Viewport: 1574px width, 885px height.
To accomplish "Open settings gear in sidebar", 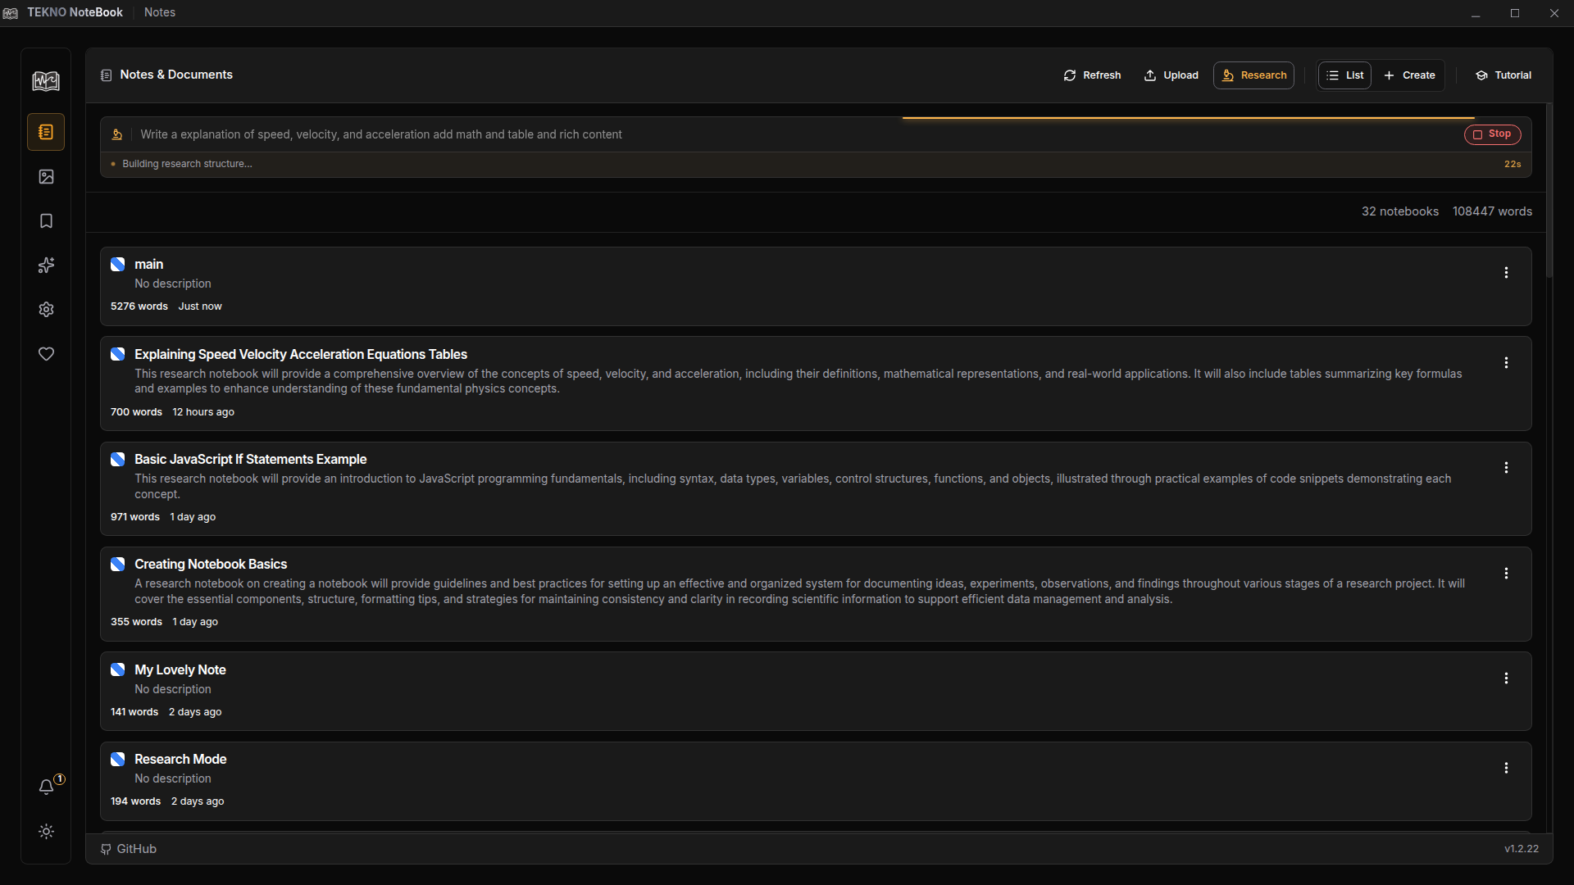I will [46, 310].
